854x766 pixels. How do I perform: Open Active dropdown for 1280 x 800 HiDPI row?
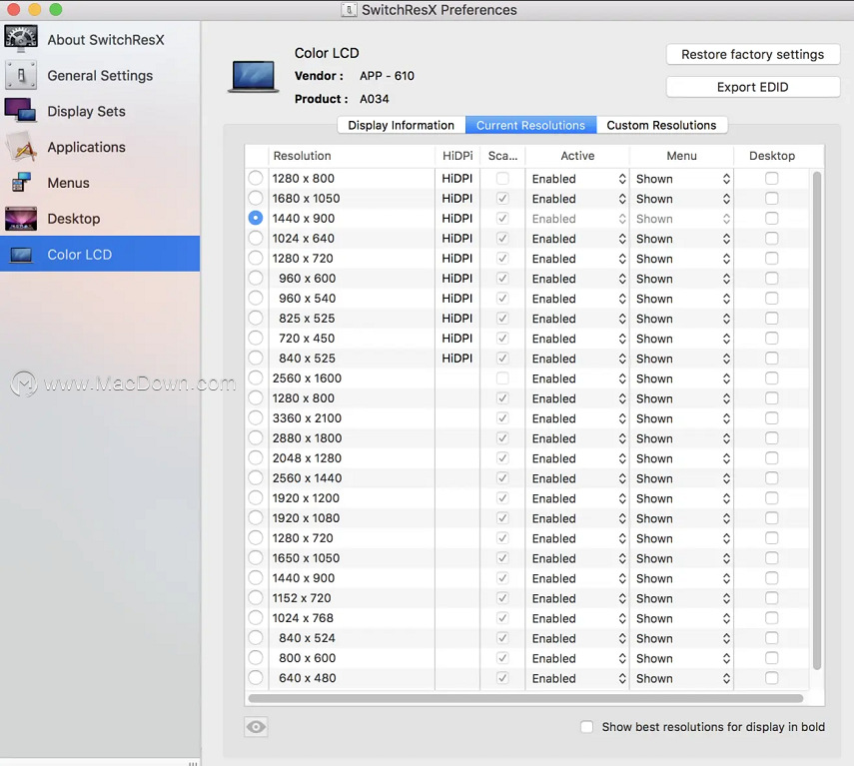point(578,179)
